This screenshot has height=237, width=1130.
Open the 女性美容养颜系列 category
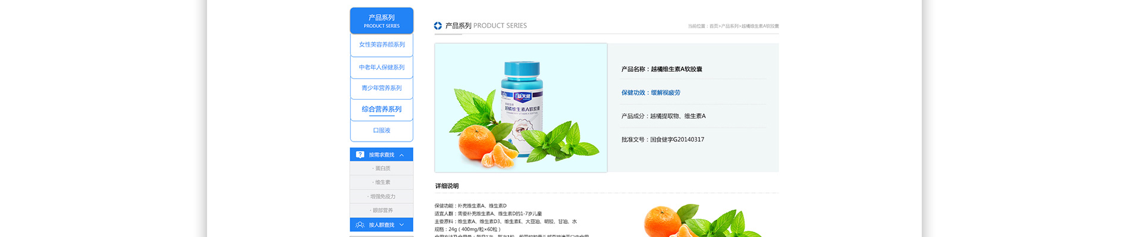(382, 45)
